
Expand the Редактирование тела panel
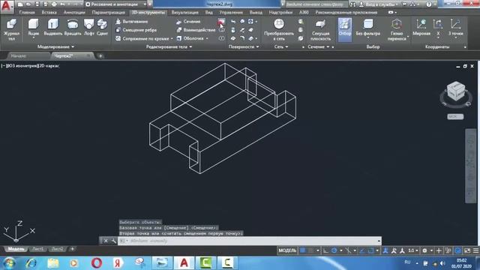point(169,46)
